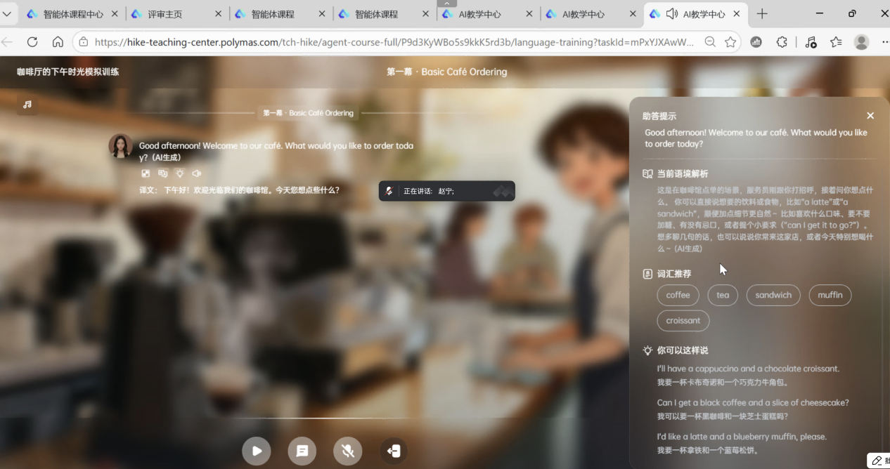Play the greeting audio with the speaker icon
This screenshot has width=890, height=469.
(197, 173)
